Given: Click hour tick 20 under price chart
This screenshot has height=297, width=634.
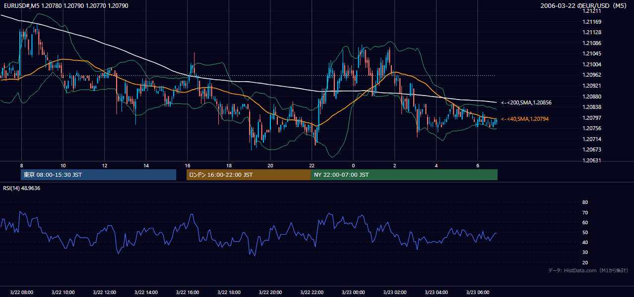Looking at the screenshot, I should click(270, 165).
